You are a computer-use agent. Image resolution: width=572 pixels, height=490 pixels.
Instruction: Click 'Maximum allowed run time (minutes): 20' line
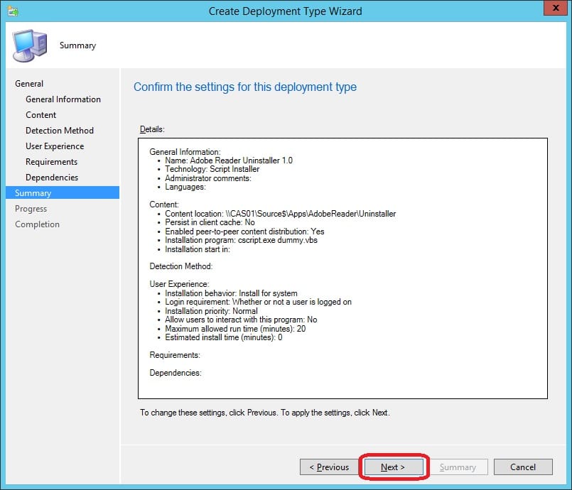pyautogui.click(x=235, y=329)
